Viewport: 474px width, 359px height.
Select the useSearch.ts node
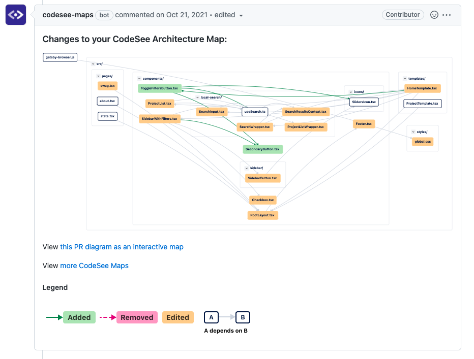coord(255,112)
